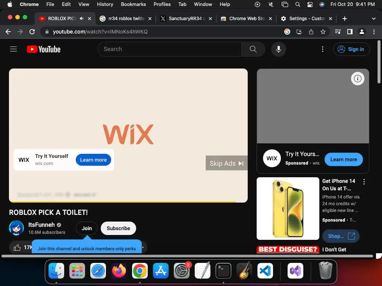Click wix.com link in ad bar
The width and height of the screenshot is (382, 286).
84,195
